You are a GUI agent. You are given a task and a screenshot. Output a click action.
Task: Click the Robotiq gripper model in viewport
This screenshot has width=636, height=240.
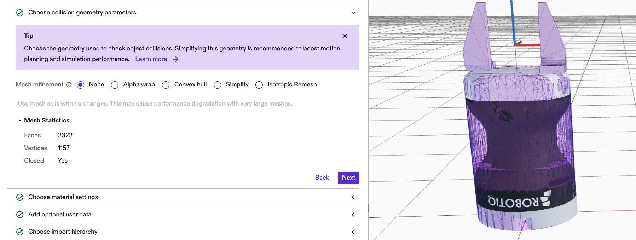pyautogui.click(x=518, y=148)
